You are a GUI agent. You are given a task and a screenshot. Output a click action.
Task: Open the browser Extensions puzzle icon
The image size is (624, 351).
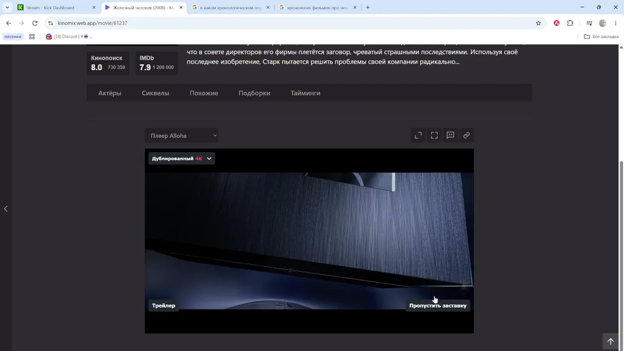pyautogui.click(x=570, y=23)
